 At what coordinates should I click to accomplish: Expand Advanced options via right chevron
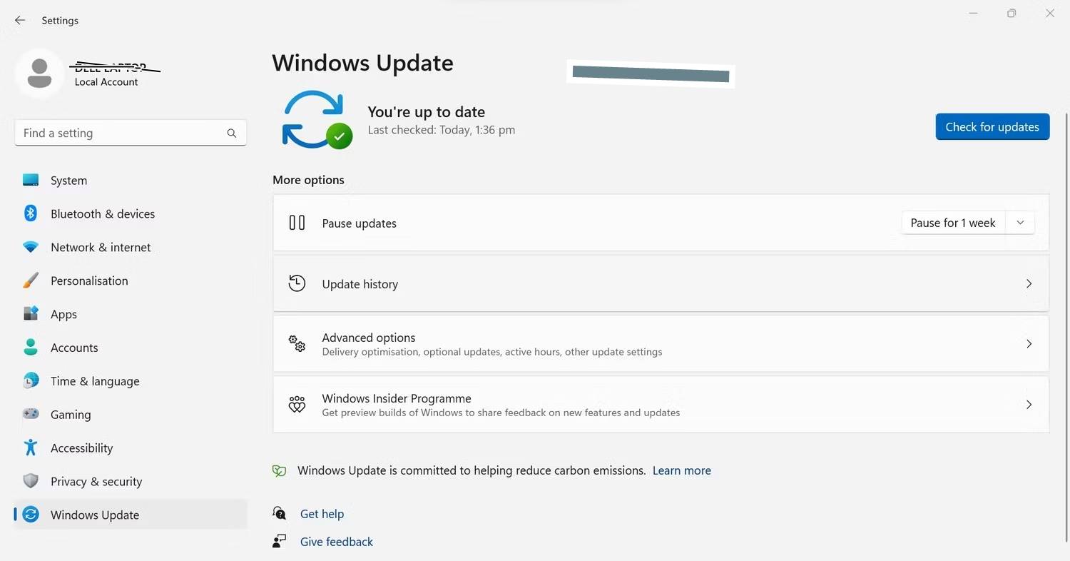coord(1029,344)
